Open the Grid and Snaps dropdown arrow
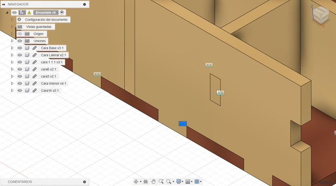 point(192,182)
